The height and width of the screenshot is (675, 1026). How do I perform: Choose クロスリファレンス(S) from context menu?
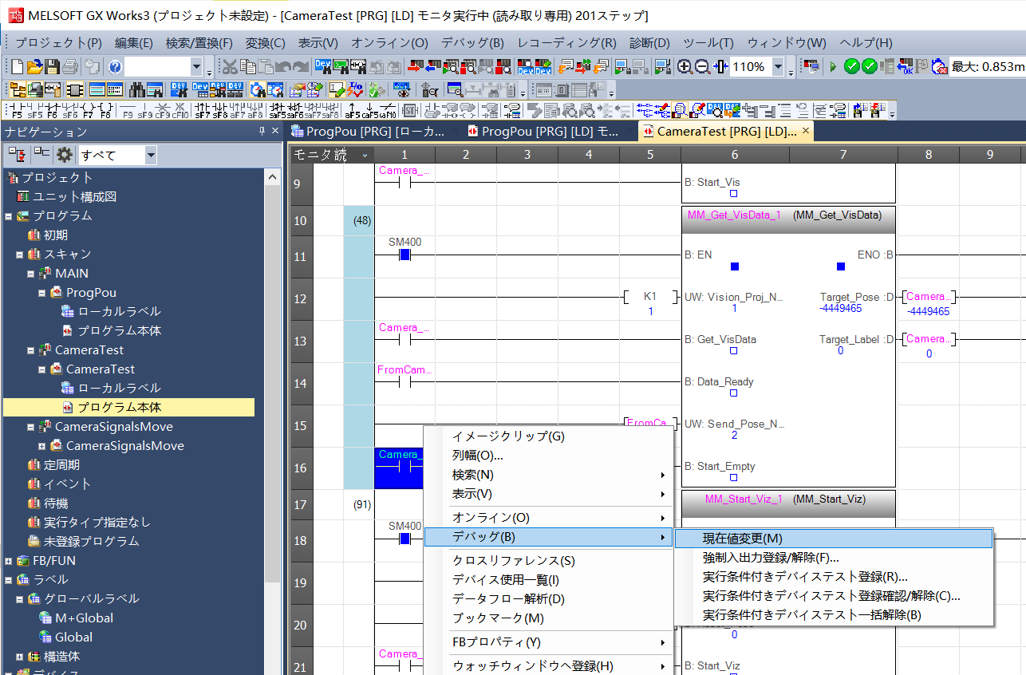point(513,561)
